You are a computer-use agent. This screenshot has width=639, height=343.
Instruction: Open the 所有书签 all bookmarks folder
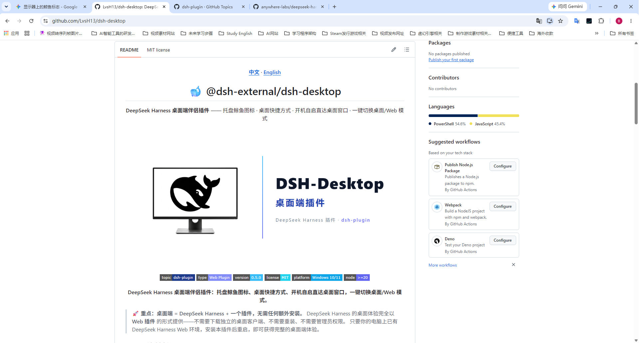(622, 33)
